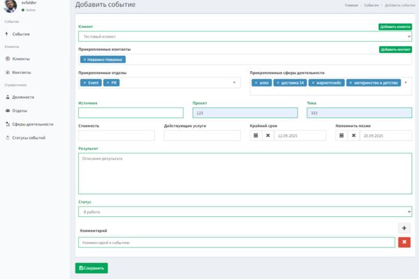Click the Добавить клиента button
Screen dimensions: 419x279
click(395, 27)
